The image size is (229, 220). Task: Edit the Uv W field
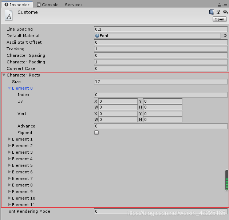click(118, 107)
